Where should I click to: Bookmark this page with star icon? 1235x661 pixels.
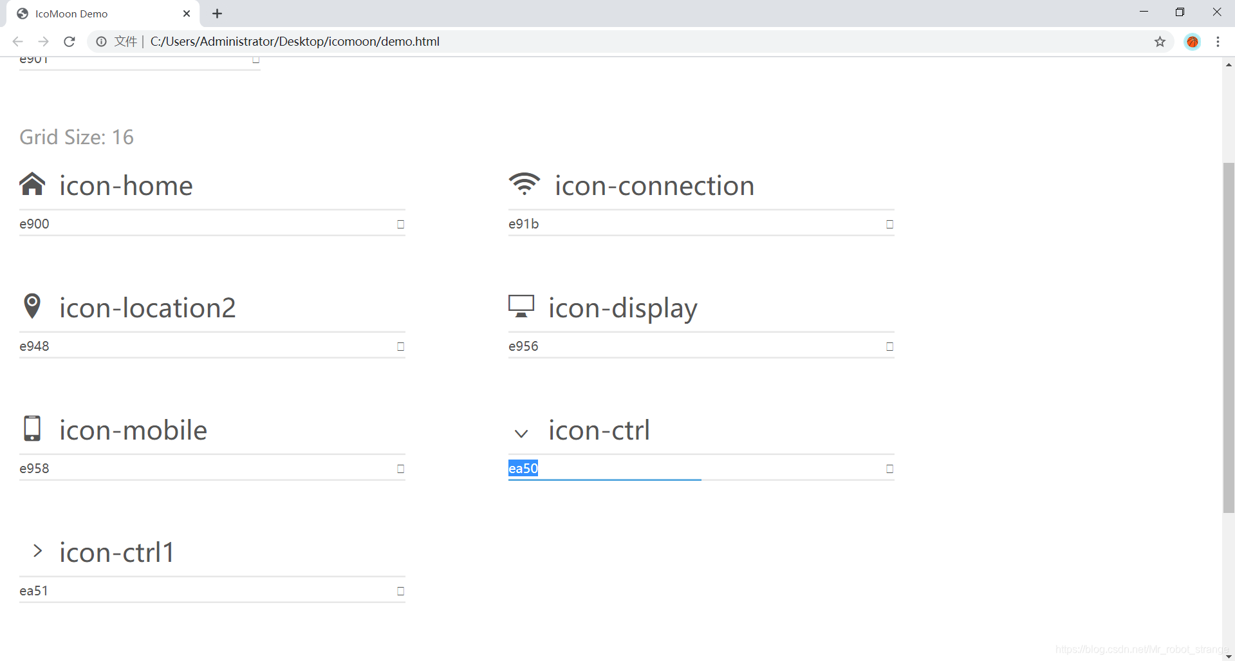(x=1160, y=42)
